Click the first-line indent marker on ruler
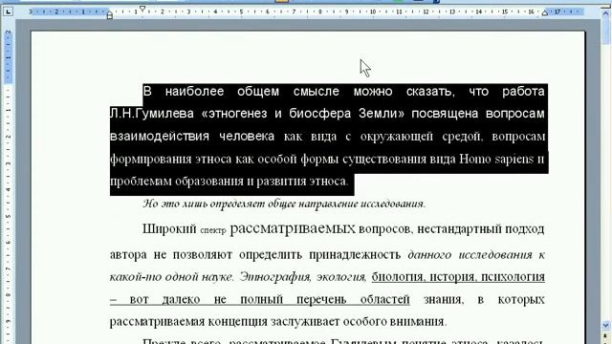The height and width of the screenshot is (344, 612). pyautogui.click(x=142, y=9)
